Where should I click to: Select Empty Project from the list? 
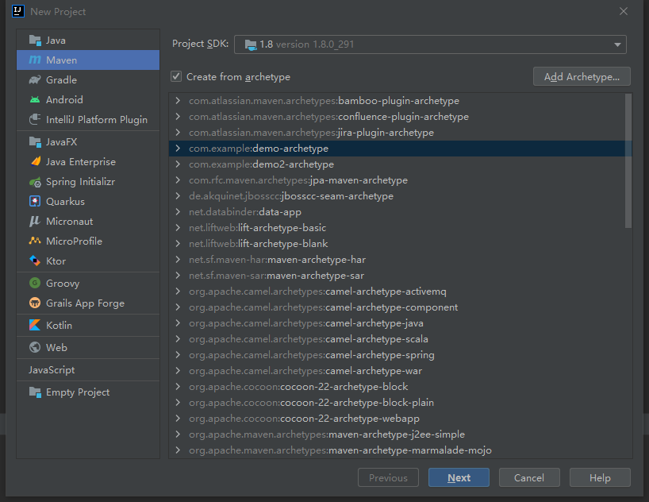[x=77, y=392]
